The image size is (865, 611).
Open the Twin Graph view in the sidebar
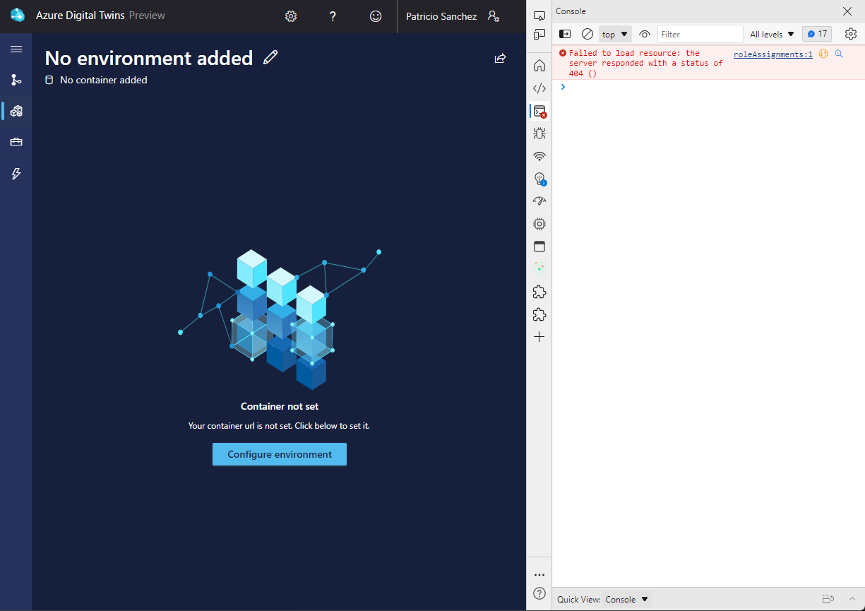pyautogui.click(x=16, y=80)
